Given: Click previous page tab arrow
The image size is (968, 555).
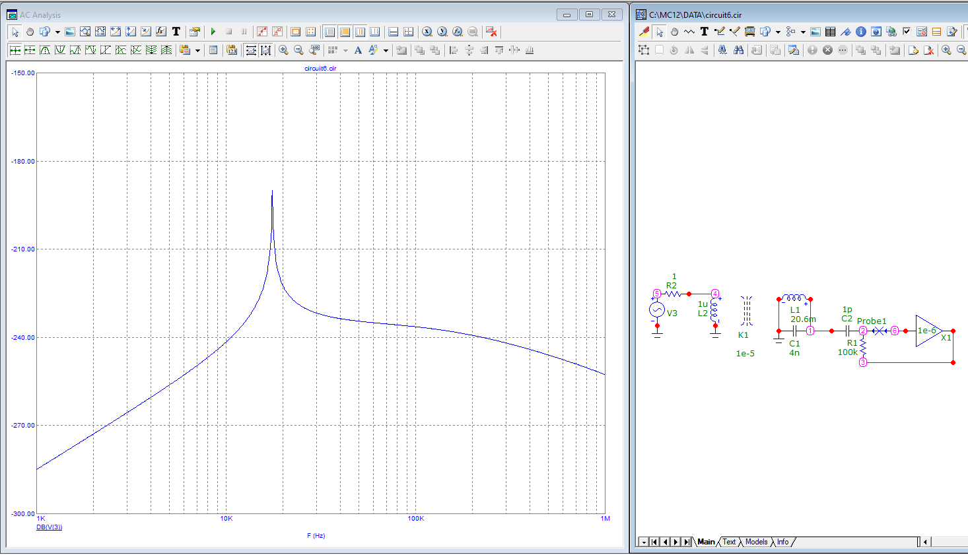Looking at the screenshot, I should 665,542.
